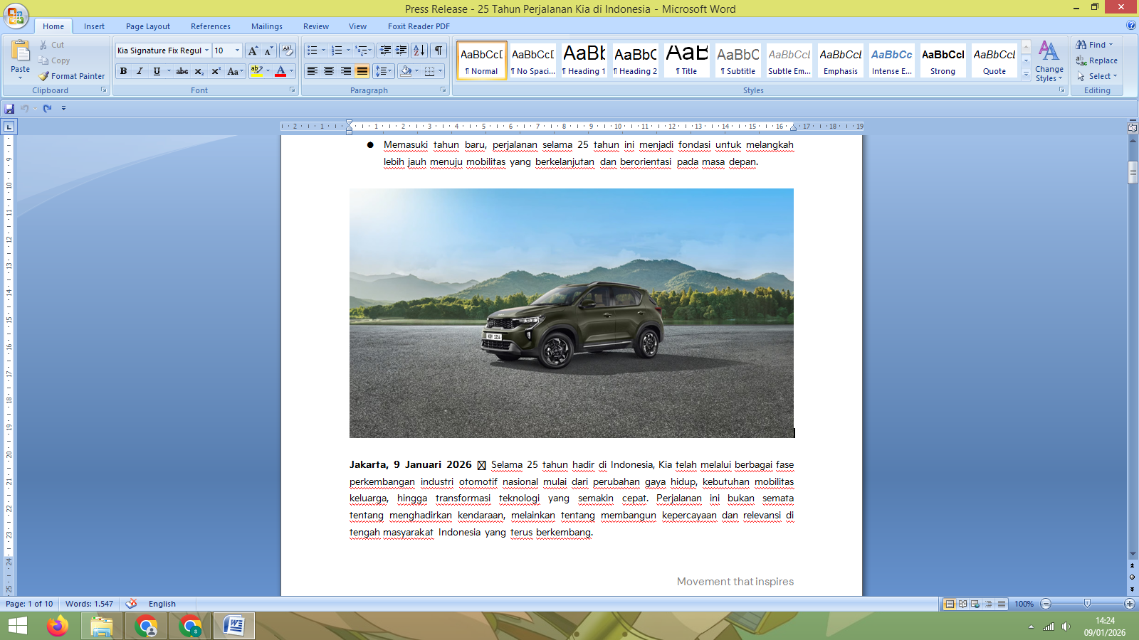Screen dimensions: 1139x640
Task: Switch to Web Layout view
Action: point(975,604)
